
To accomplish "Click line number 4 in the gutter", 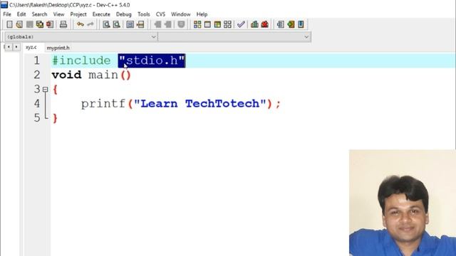I will 36,104.
